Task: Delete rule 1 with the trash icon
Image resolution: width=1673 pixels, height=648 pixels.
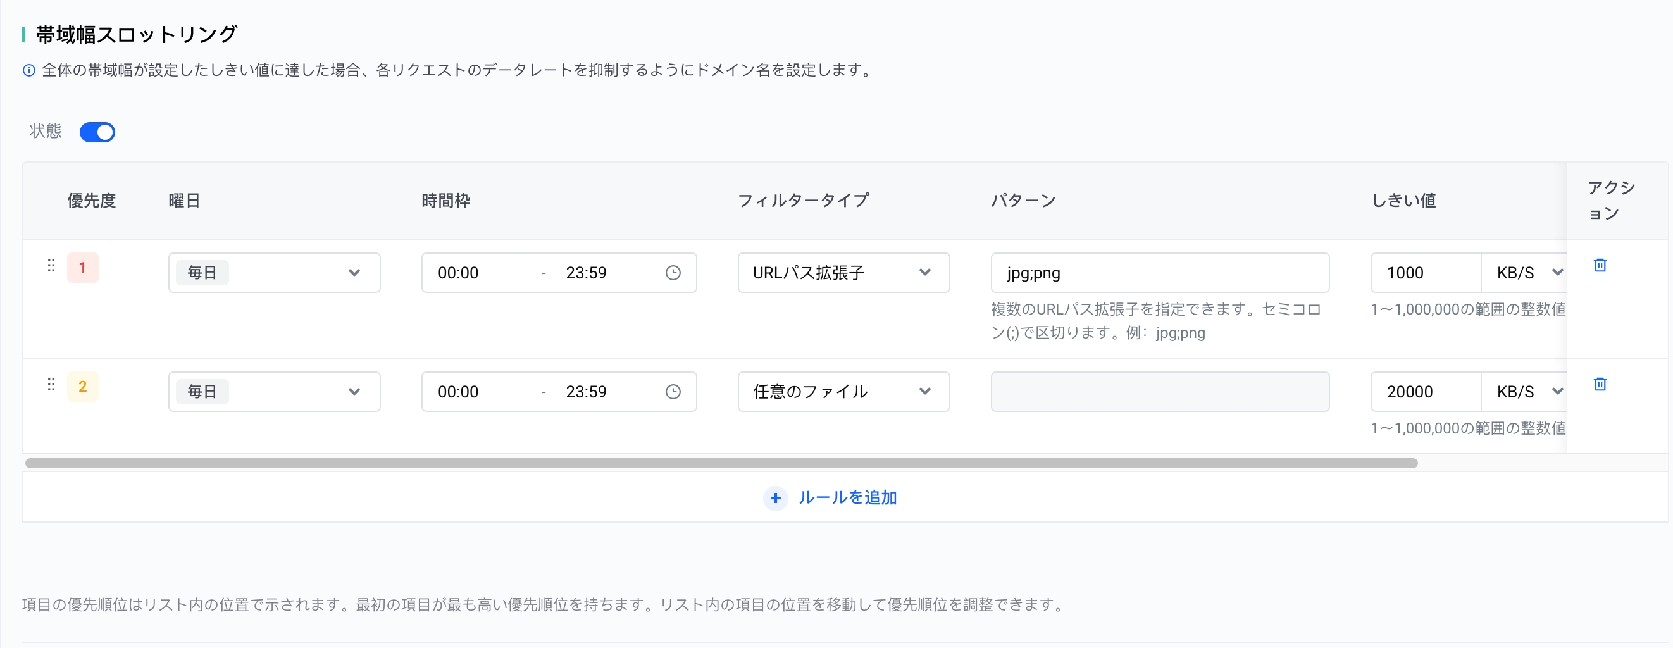Action: tap(1600, 265)
